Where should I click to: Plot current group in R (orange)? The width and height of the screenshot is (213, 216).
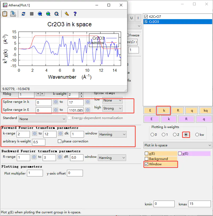point(178,110)
